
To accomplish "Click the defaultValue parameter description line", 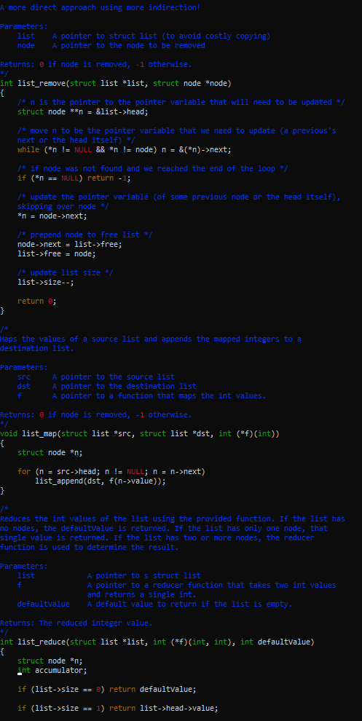I will (x=155, y=604).
